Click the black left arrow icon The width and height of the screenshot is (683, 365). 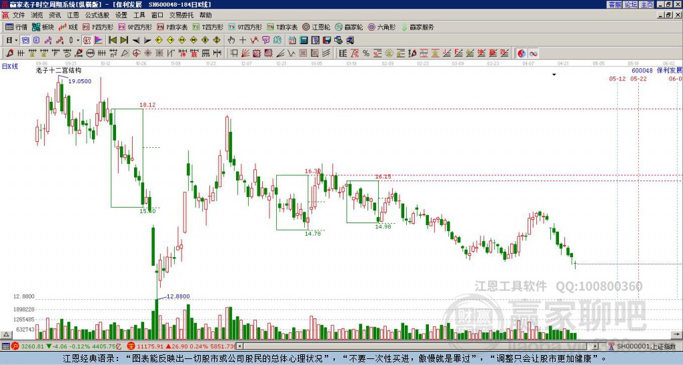(135, 40)
